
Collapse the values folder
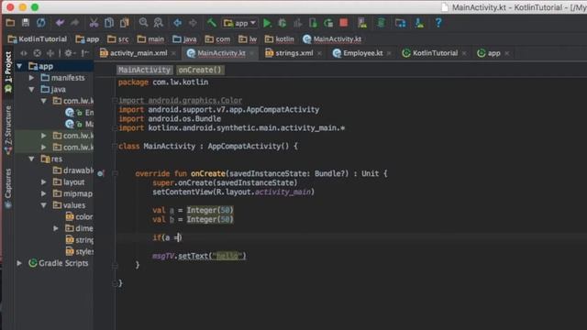(x=44, y=205)
